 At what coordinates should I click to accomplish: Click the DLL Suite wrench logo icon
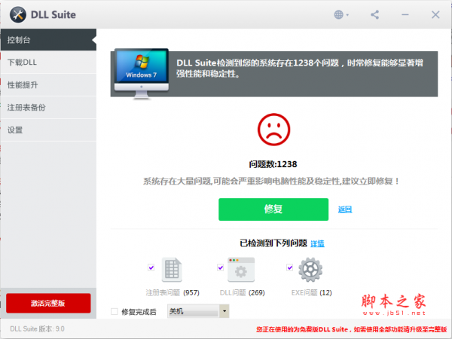click(x=18, y=15)
